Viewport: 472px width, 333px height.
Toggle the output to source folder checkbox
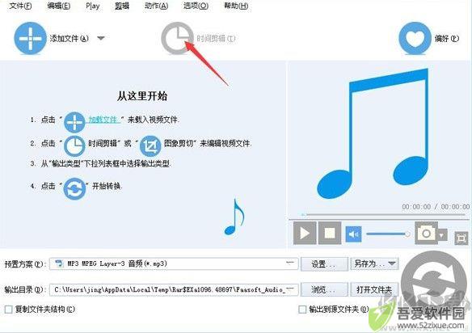302,310
